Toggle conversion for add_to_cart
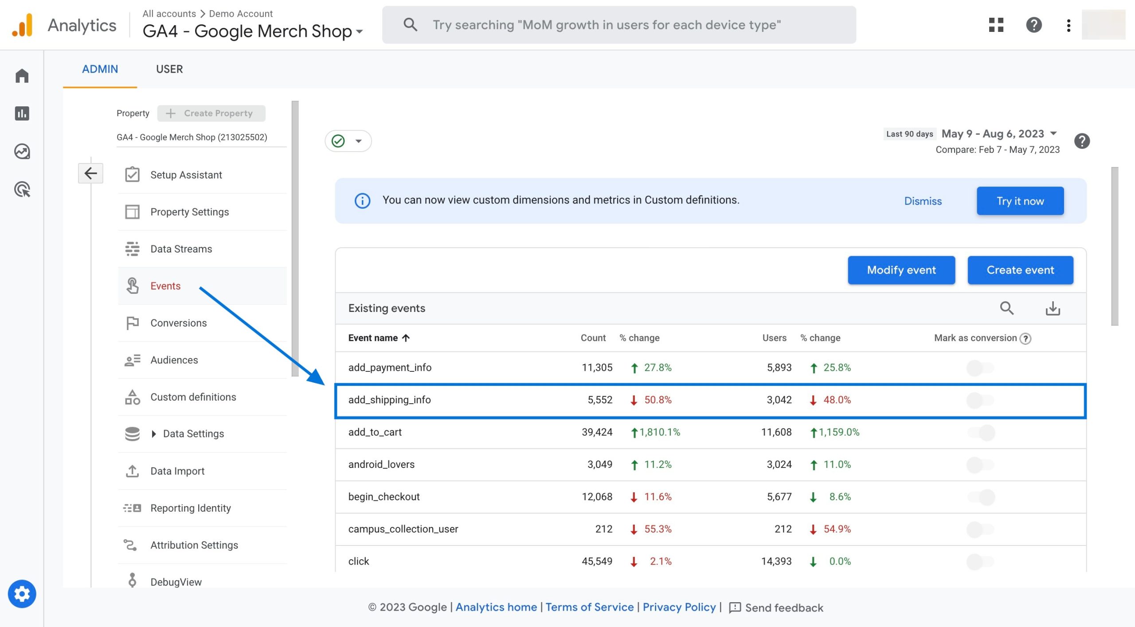The width and height of the screenshot is (1135, 627). [981, 432]
